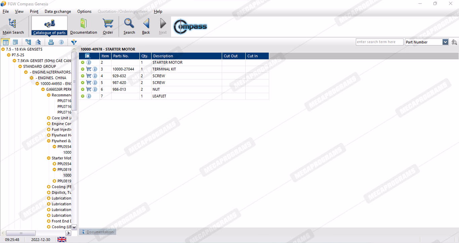459x243 pixels.
Task: Select the 7.5KVA GENSET (50Hz) tree item
Action: [44, 61]
